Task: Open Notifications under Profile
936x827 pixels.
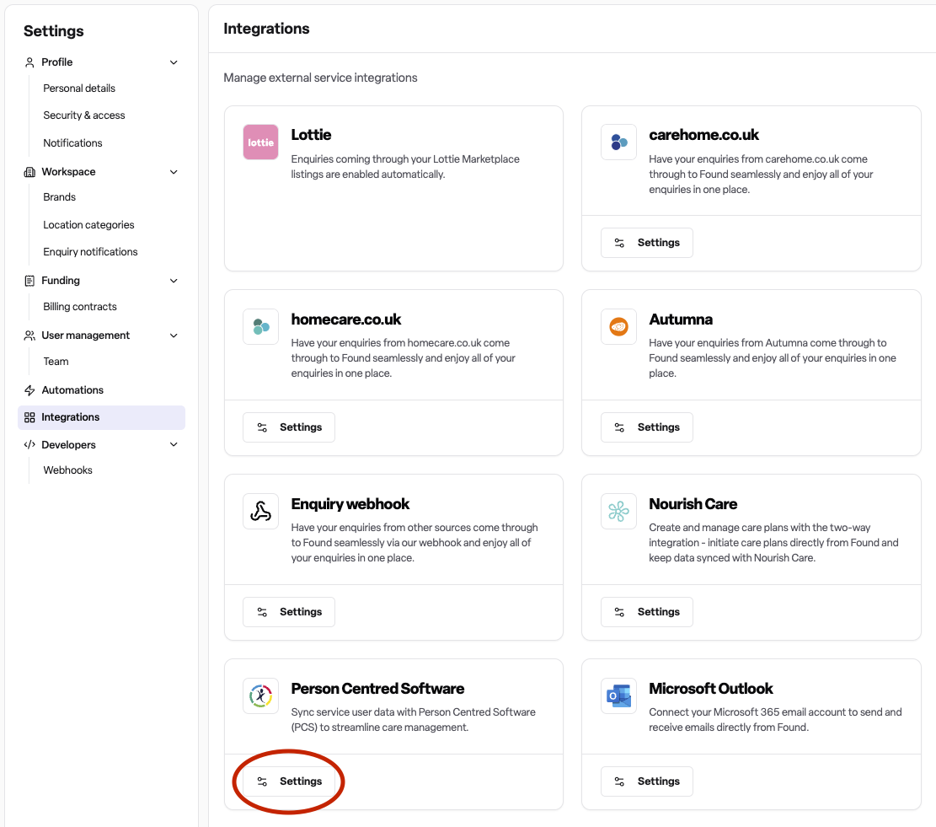Action: coord(72,143)
